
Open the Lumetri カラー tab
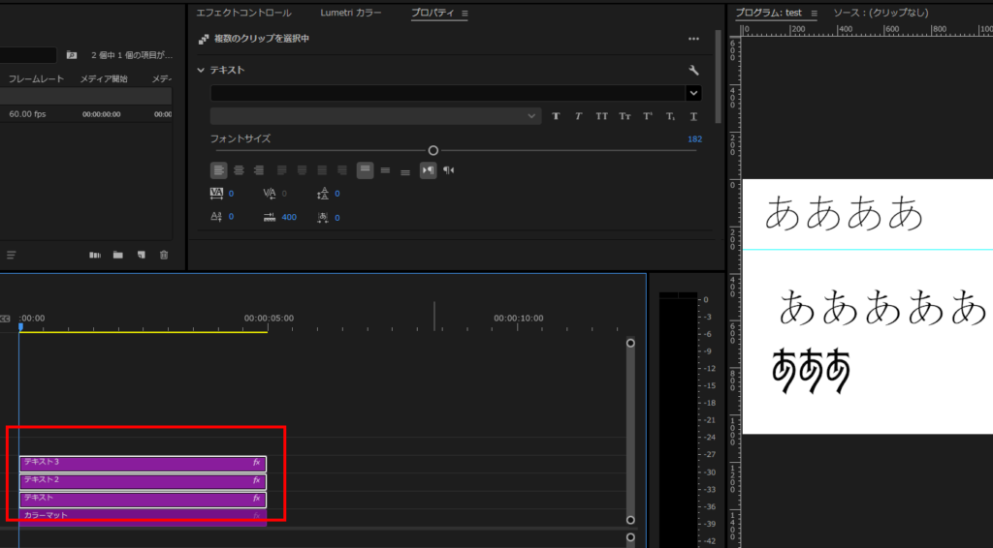point(351,13)
